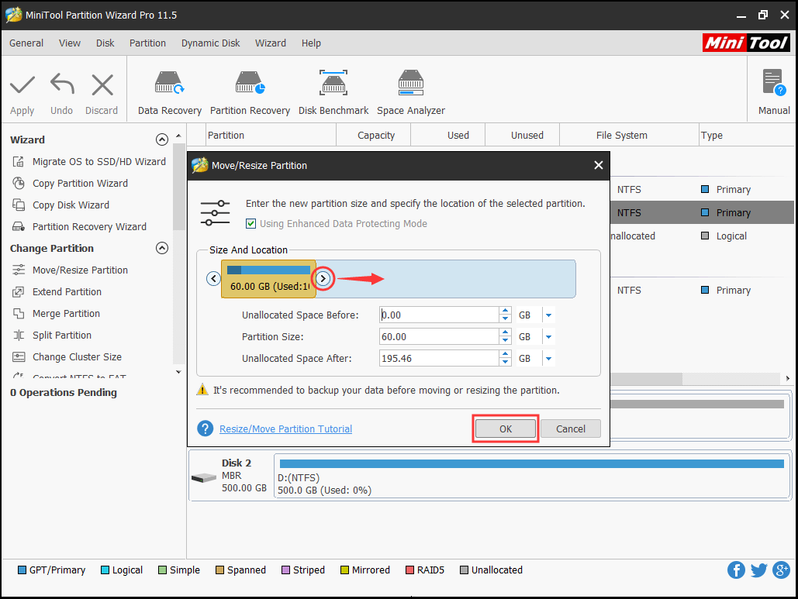Open unit dropdown for Partition Size
This screenshot has width=798, height=599.
point(548,337)
